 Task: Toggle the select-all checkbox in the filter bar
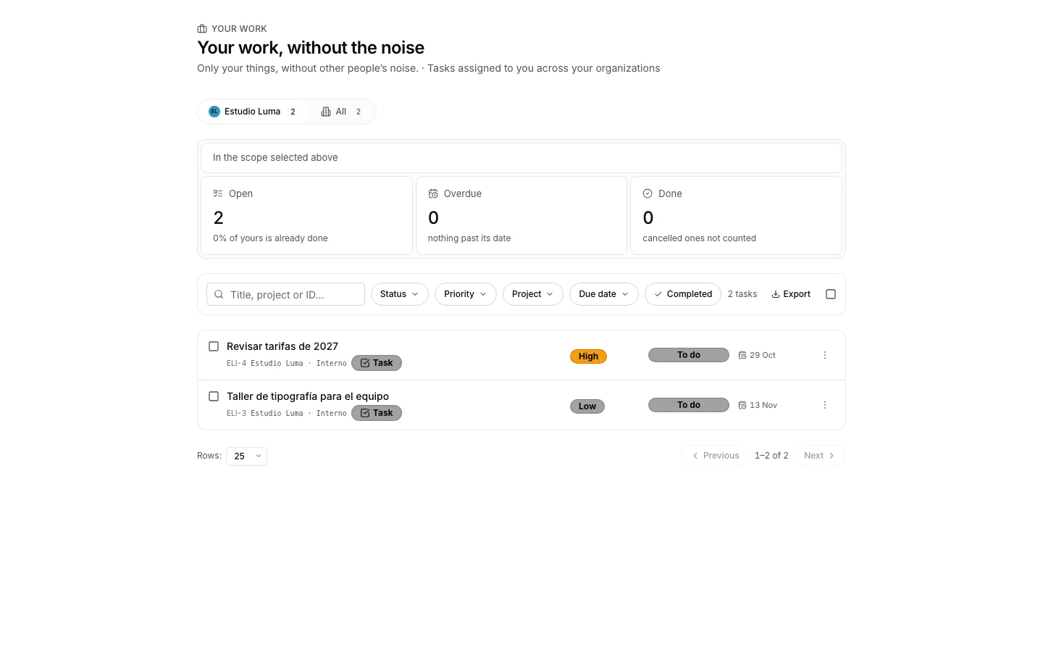coord(831,294)
